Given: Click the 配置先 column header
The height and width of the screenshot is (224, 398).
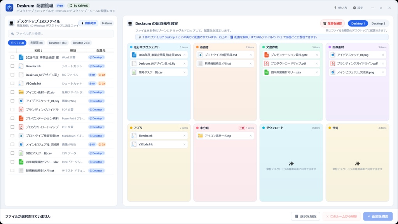Looking at the screenshot, I should [x=101, y=51].
